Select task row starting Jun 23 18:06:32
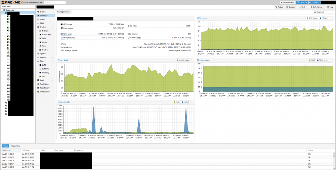The height and width of the screenshot is (170, 336). (167, 167)
